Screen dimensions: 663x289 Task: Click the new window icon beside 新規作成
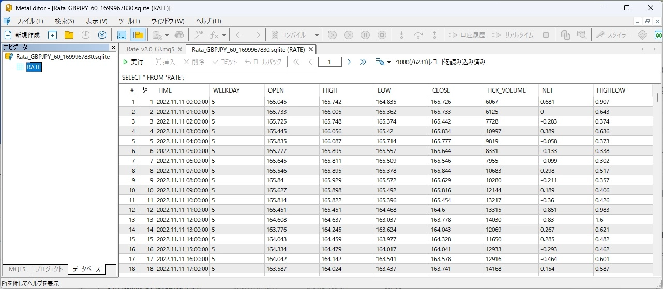(x=52, y=35)
